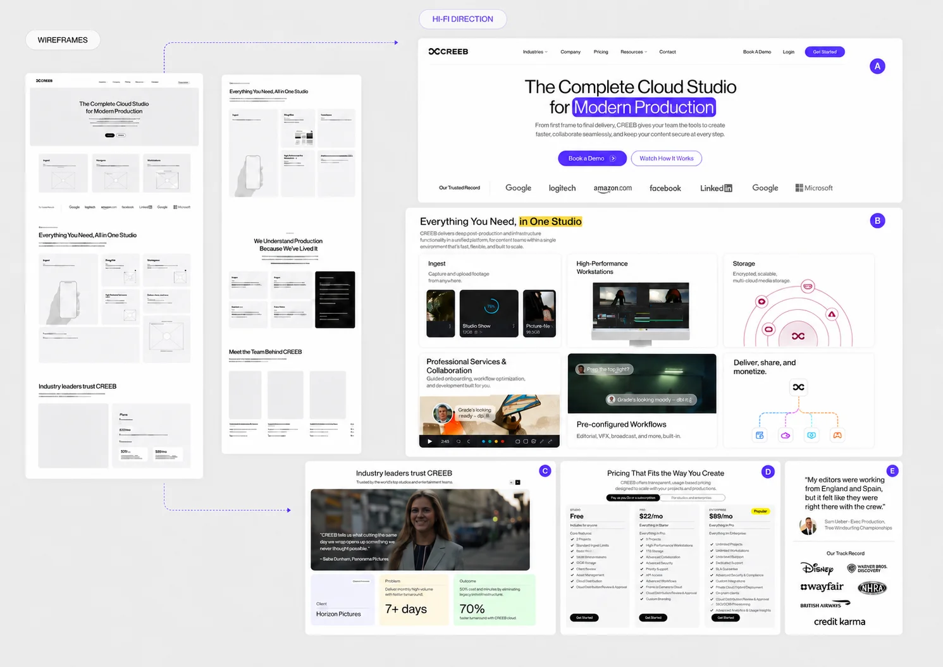The image size is (943, 667).
Task: Click the CREEB icon at Storage orbit center
Action: coord(798,336)
